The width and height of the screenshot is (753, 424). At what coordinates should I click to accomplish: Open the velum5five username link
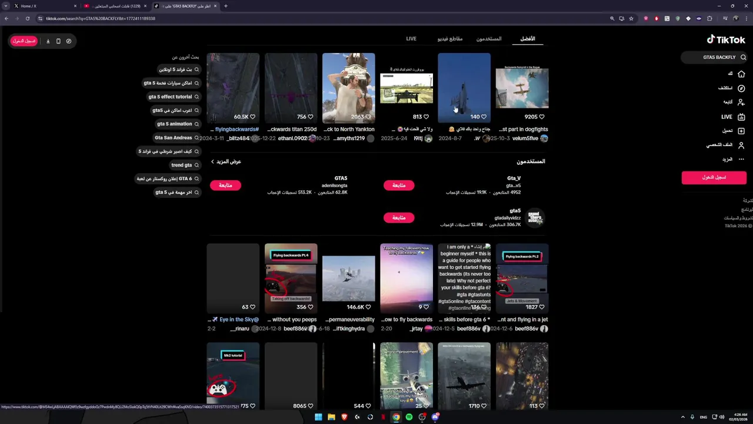tap(525, 138)
